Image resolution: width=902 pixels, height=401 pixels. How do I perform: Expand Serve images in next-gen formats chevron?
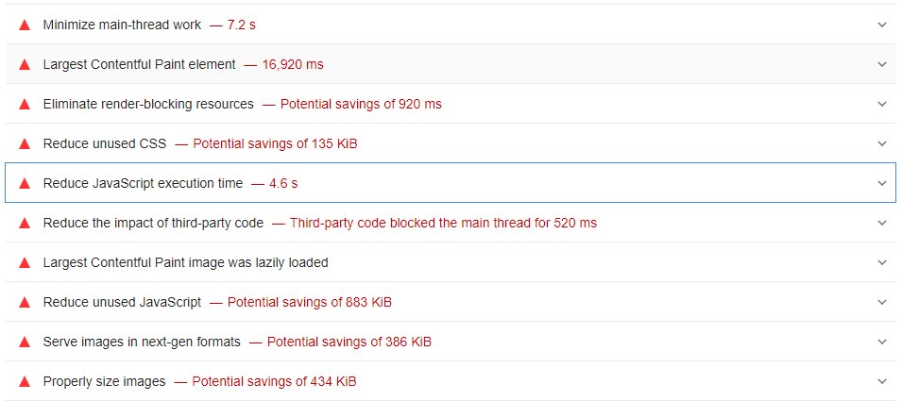(x=882, y=342)
